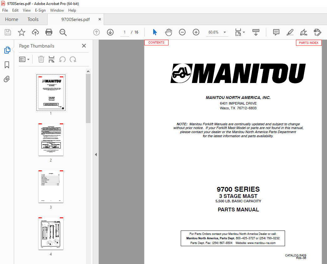Open the View menu
The height and width of the screenshot is (264, 327).
tap(27, 10)
